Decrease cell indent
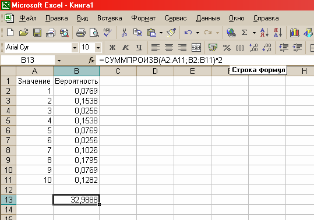The height and width of the screenshot is (220, 314). click(x=284, y=48)
